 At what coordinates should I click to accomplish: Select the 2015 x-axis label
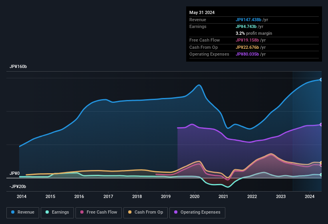pyautogui.click(x=50, y=196)
